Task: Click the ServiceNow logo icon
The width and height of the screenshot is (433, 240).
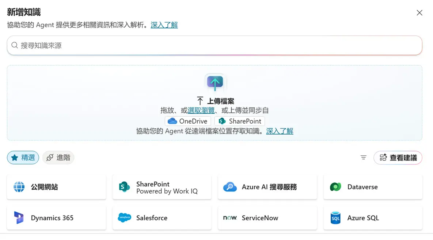Action: click(x=230, y=218)
